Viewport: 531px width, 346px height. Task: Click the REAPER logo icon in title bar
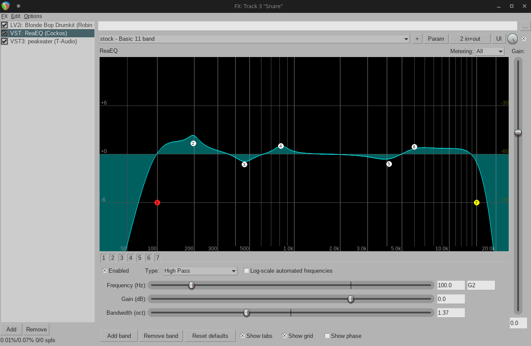pyautogui.click(x=6, y=6)
